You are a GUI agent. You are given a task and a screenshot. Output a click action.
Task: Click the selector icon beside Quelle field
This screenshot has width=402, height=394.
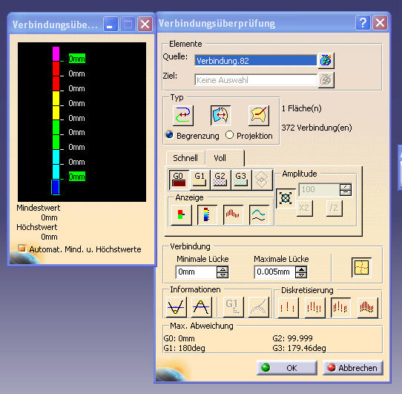pyautogui.click(x=326, y=61)
